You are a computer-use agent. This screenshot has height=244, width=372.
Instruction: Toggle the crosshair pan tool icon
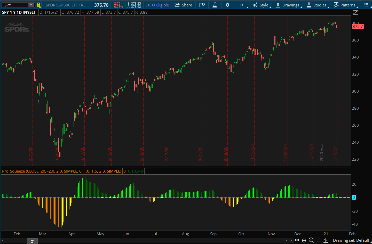(304, 240)
